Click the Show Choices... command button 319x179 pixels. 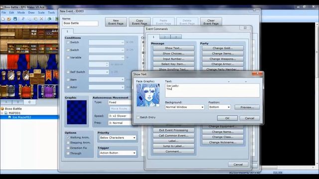[173, 53]
